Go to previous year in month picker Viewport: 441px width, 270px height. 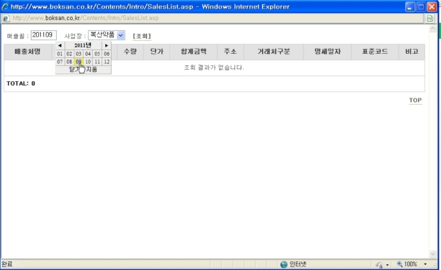coord(60,45)
